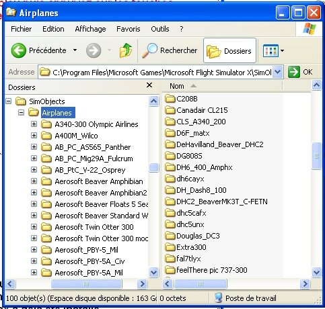The height and width of the screenshot is (309, 325).
Task: Open Rechercher search tool
Action: click(170, 50)
